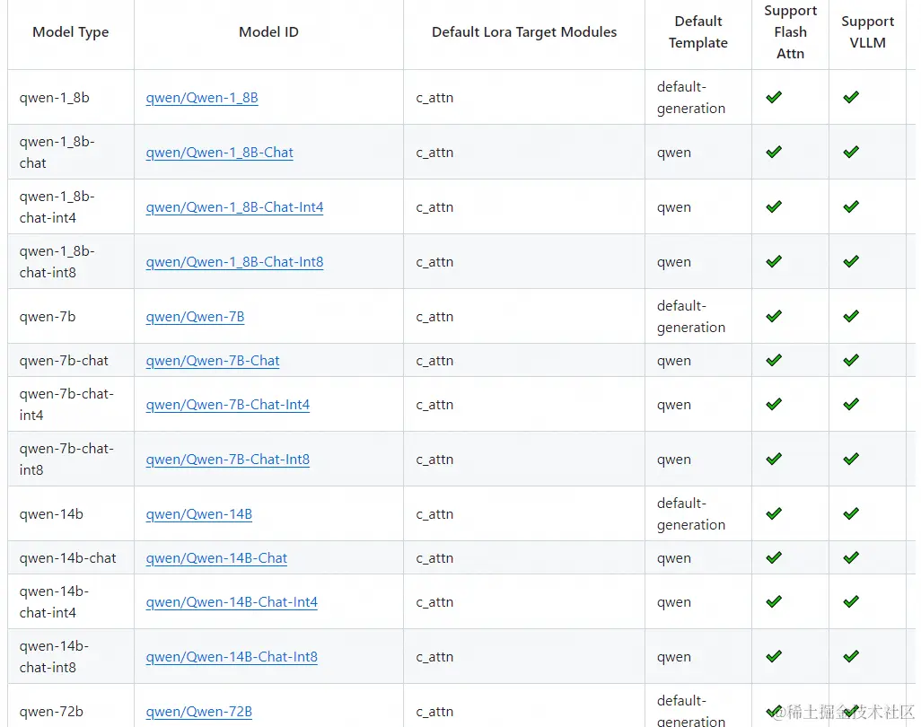Click Flash Attn checkmark in qwen-14b-chat-int8 row
Image resolution: width=921 pixels, height=727 pixels.
774,656
